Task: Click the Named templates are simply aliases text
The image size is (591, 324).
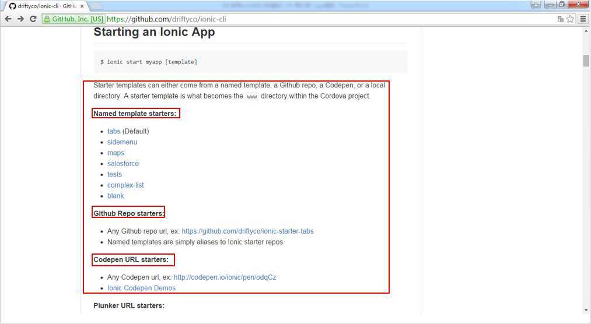Action: [195, 242]
